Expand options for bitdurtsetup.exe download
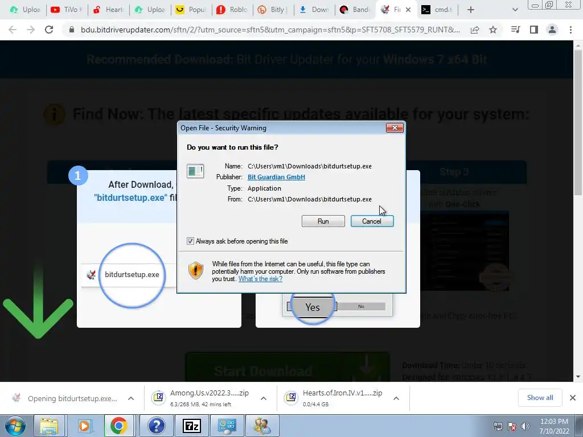 [x=131, y=398]
